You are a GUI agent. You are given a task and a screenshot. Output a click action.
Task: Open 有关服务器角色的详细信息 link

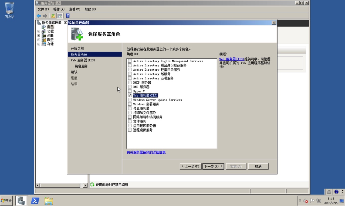[x=146, y=152]
